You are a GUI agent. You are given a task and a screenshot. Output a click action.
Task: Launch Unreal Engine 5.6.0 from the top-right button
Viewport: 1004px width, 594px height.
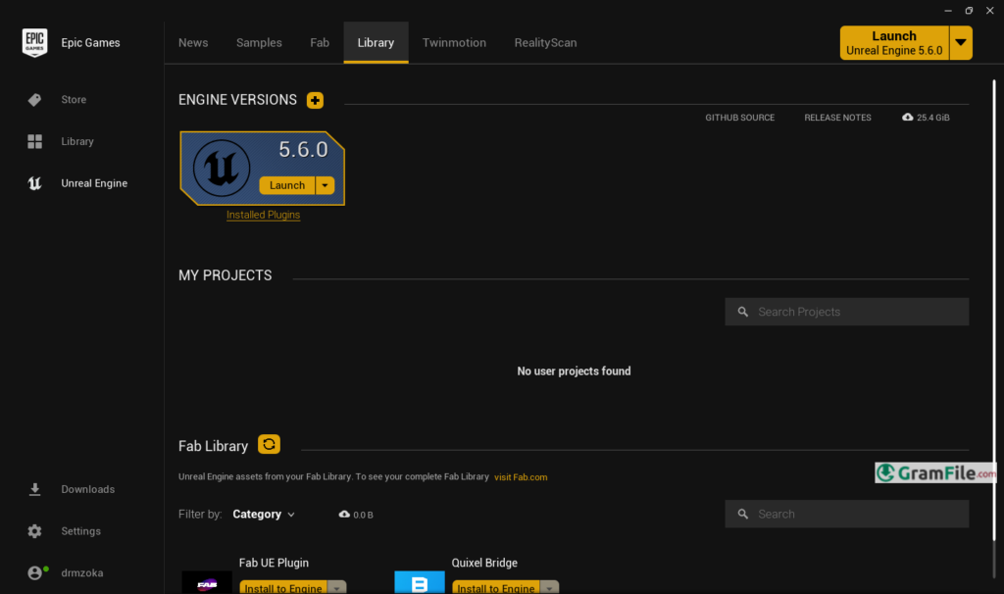tap(894, 43)
